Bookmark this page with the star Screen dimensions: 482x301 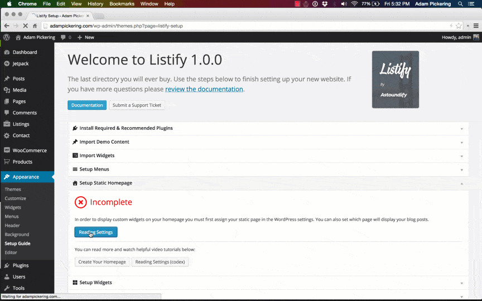459,26
